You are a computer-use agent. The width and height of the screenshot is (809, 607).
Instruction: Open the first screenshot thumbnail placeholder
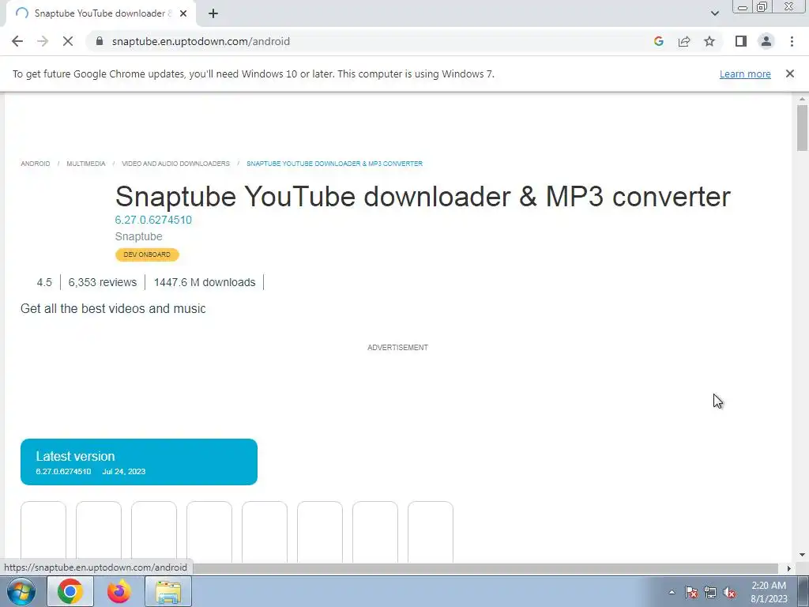click(x=43, y=532)
